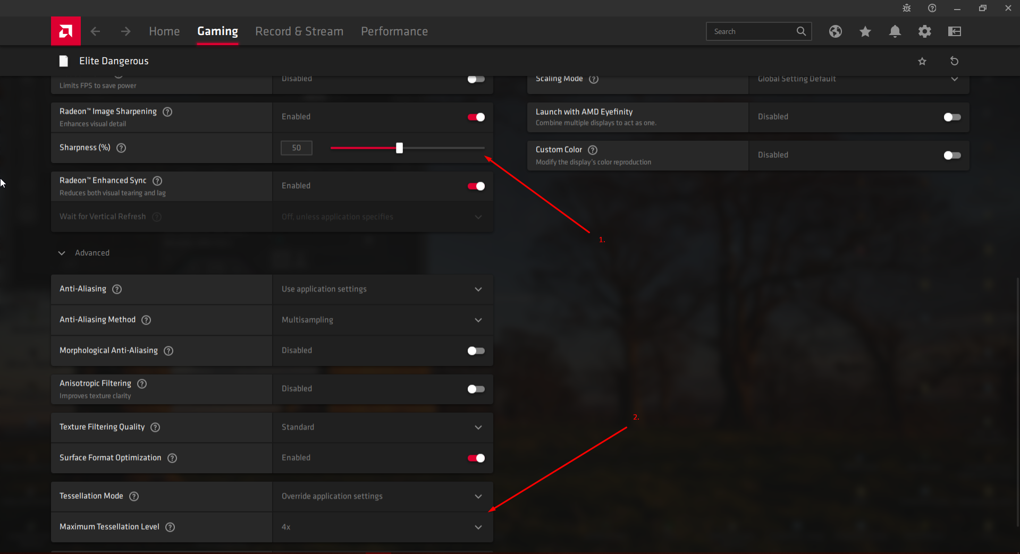
Task: Click the search magnifier icon
Action: click(801, 31)
